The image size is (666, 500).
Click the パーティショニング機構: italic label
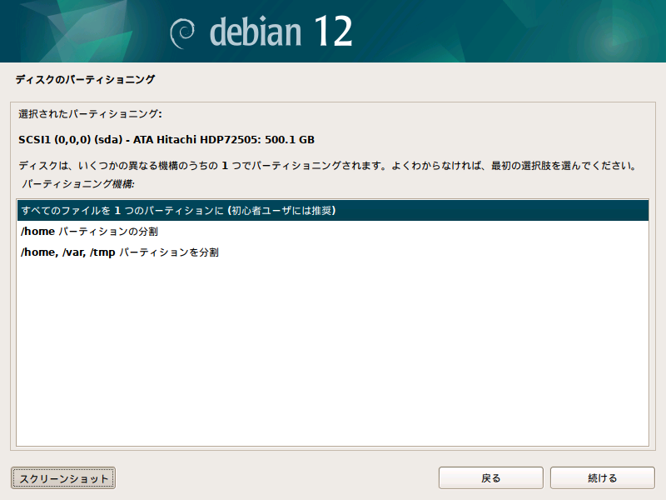(77, 184)
